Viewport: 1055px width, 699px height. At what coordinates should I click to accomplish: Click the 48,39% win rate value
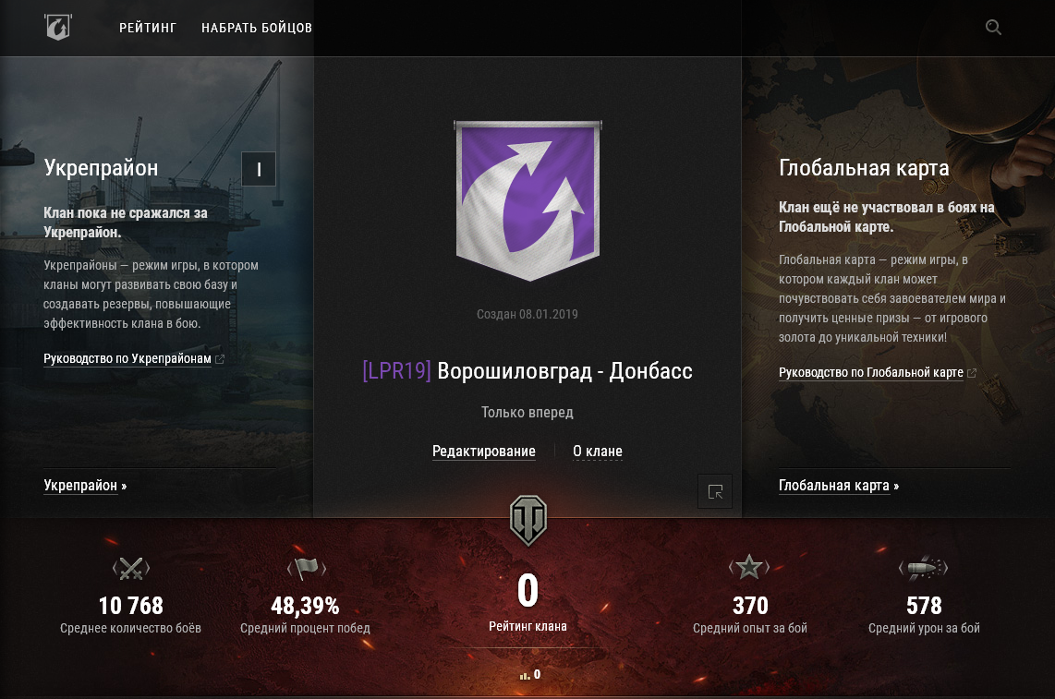click(x=306, y=606)
